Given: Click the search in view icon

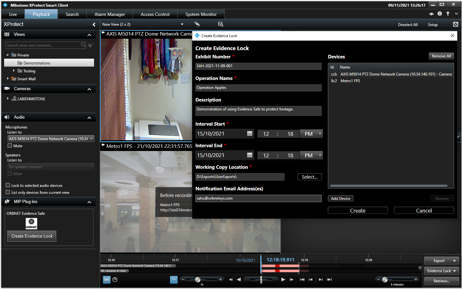Looking at the screenshot, I should click(x=221, y=24).
